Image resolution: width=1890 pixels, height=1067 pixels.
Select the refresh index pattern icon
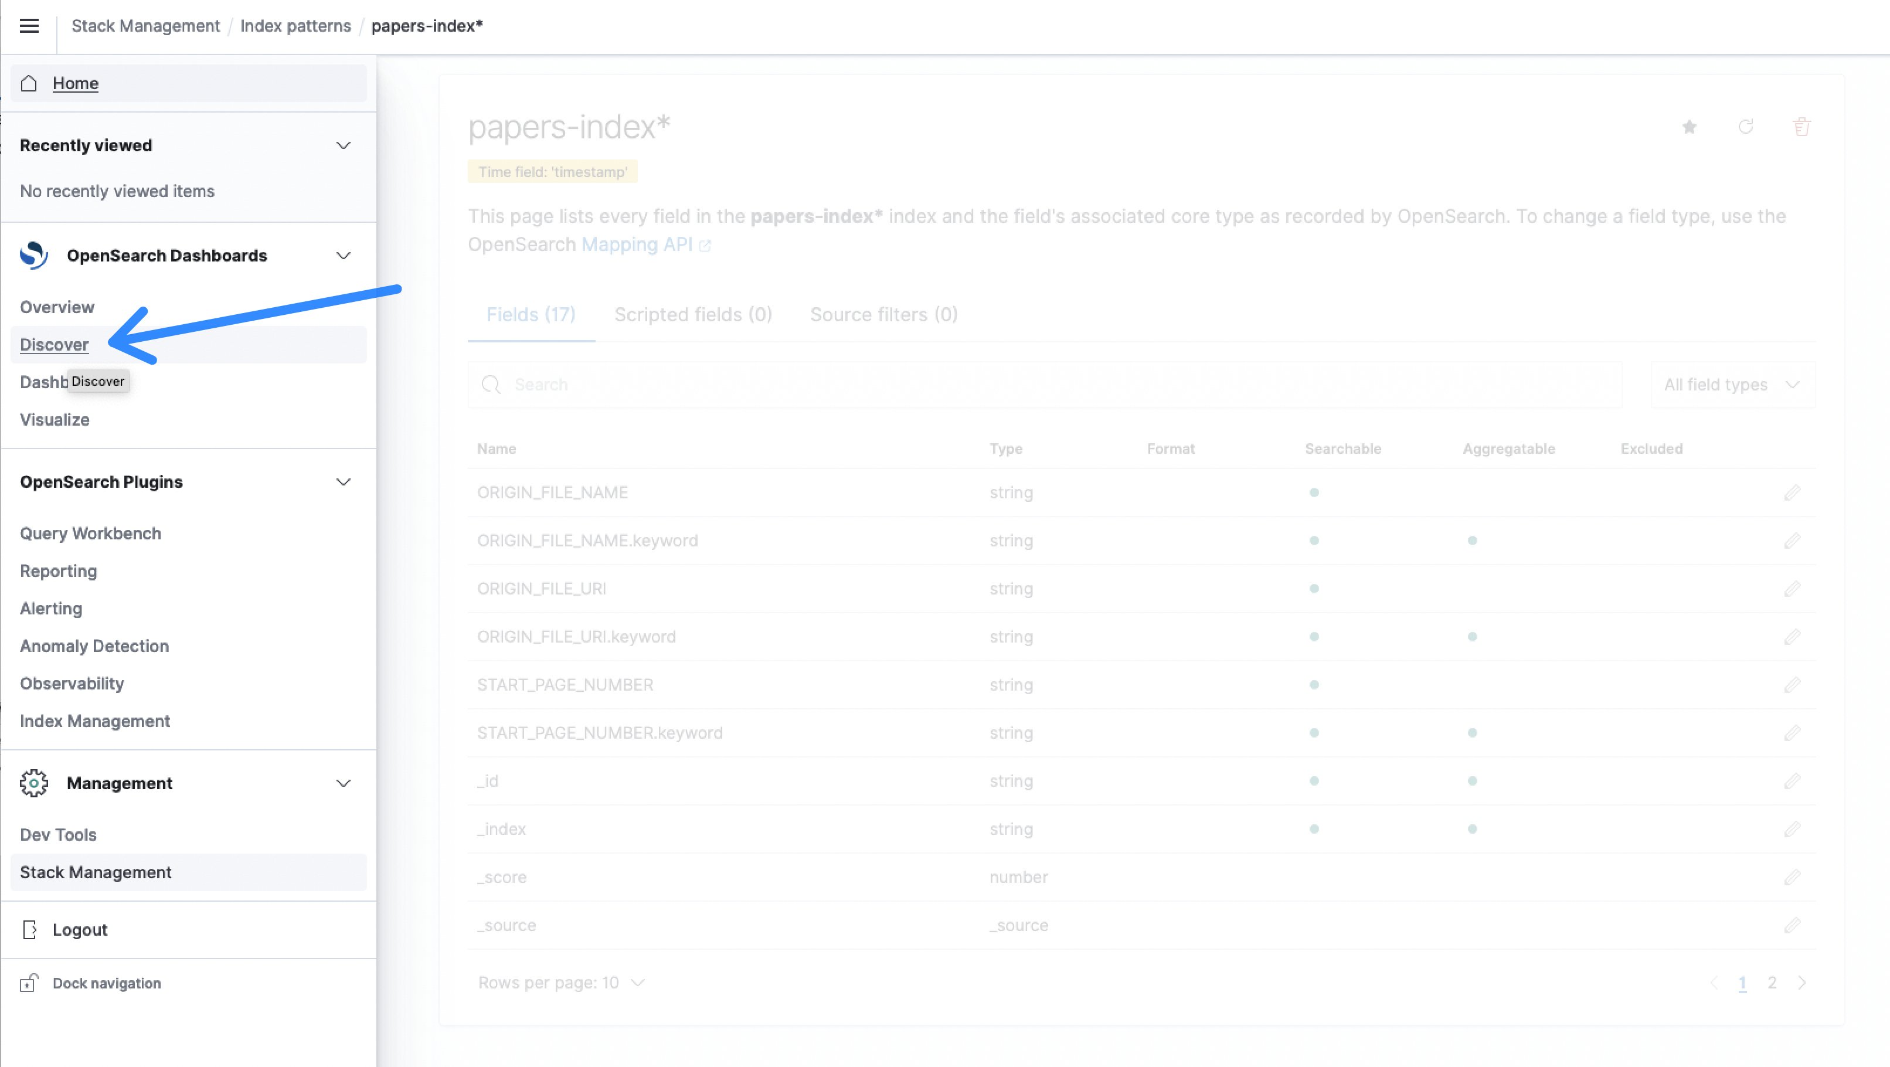click(1746, 126)
